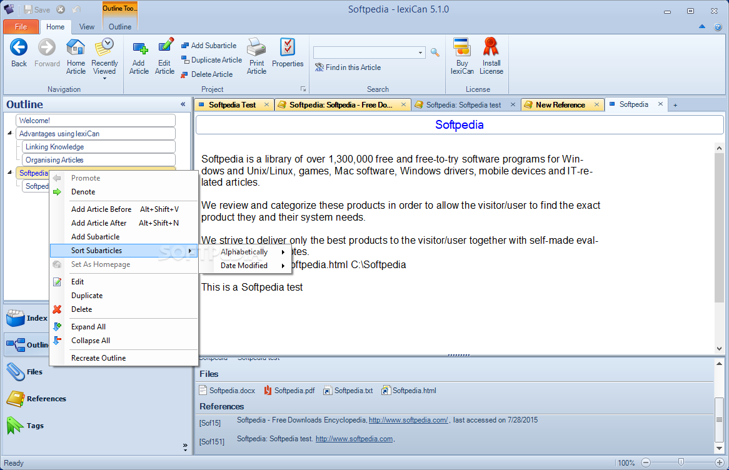Click the Add Article button
The image size is (729, 470).
(x=139, y=57)
